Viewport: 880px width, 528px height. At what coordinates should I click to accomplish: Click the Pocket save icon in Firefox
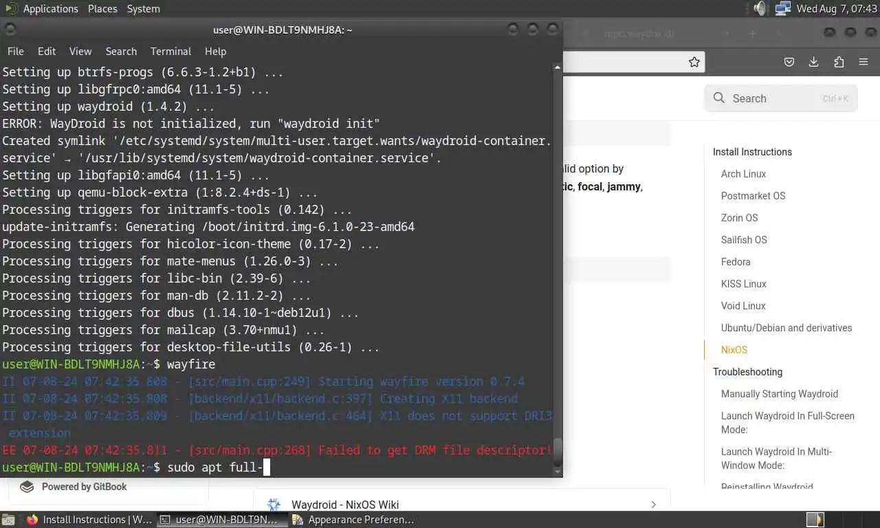tap(789, 62)
